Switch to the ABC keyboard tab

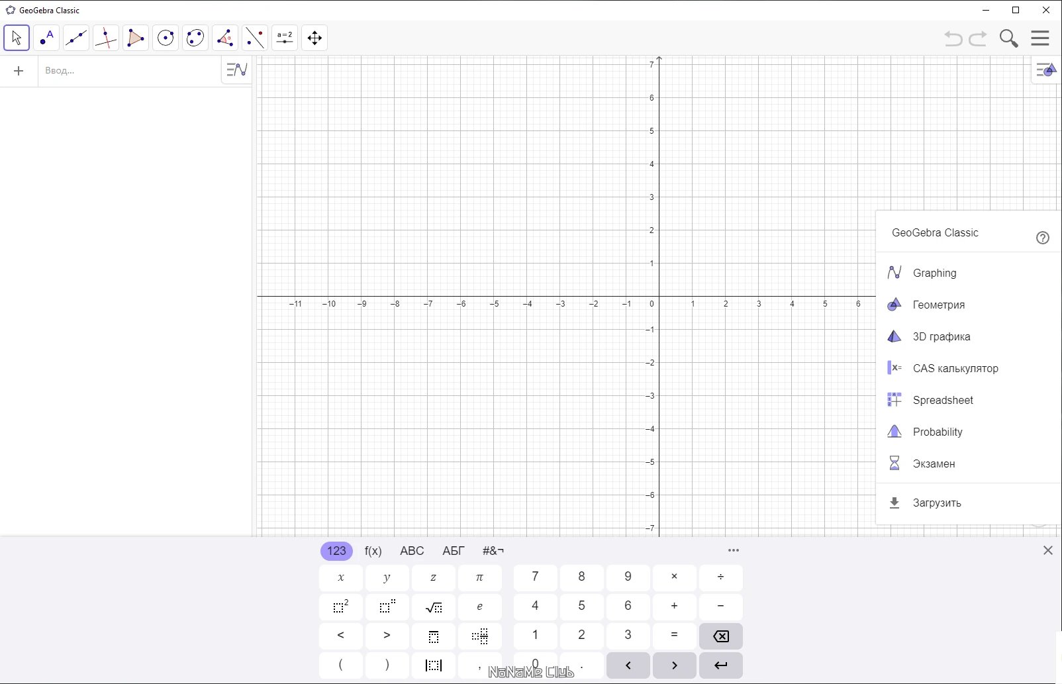(x=412, y=551)
